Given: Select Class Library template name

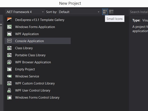Looking at the screenshot, I should [x=24, y=48].
